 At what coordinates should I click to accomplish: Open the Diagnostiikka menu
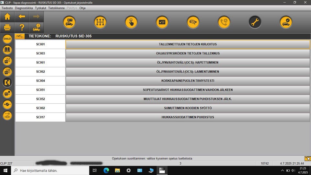[24, 8]
